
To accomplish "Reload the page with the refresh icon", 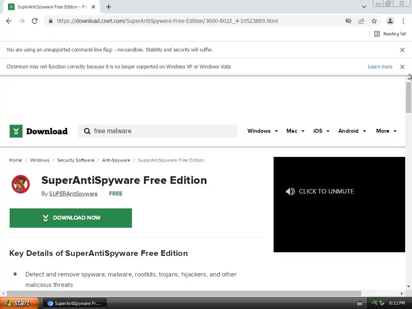I will pyautogui.click(x=35, y=21).
